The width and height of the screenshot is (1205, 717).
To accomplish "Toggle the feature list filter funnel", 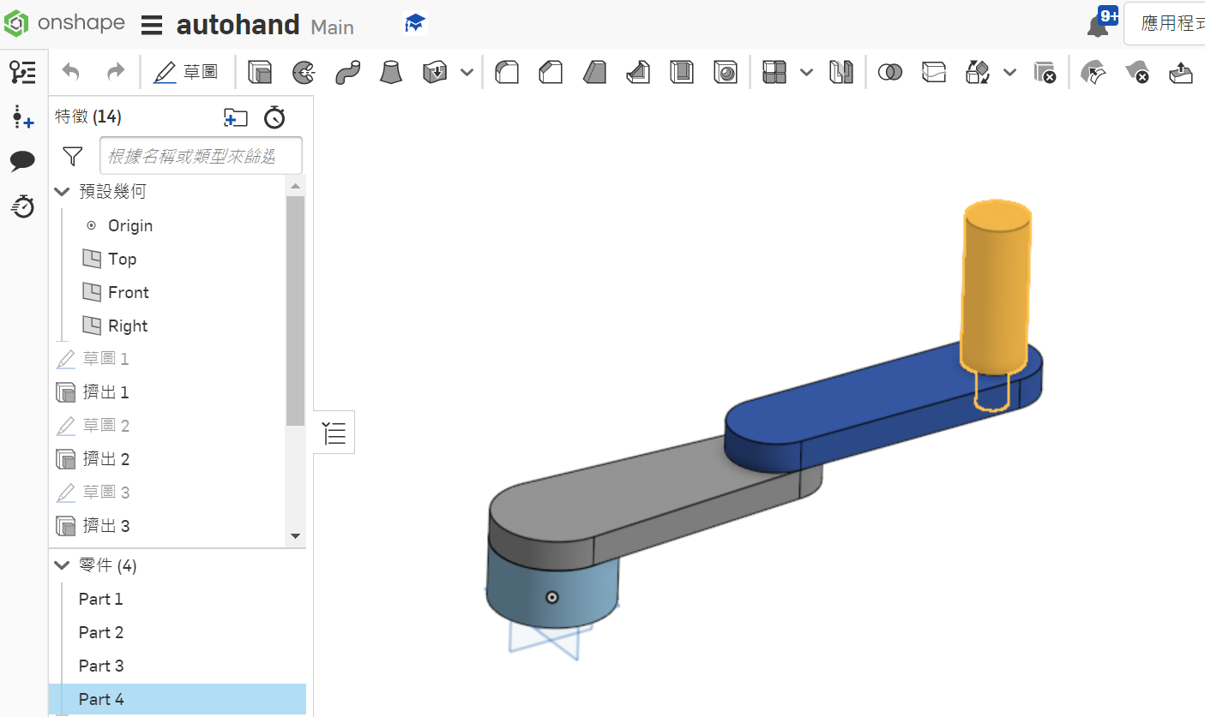I will 73,156.
